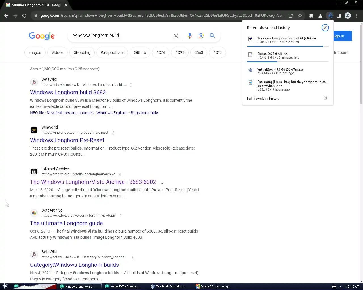
Task: Select the 4093 filter chip
Action: pos(180,53)
